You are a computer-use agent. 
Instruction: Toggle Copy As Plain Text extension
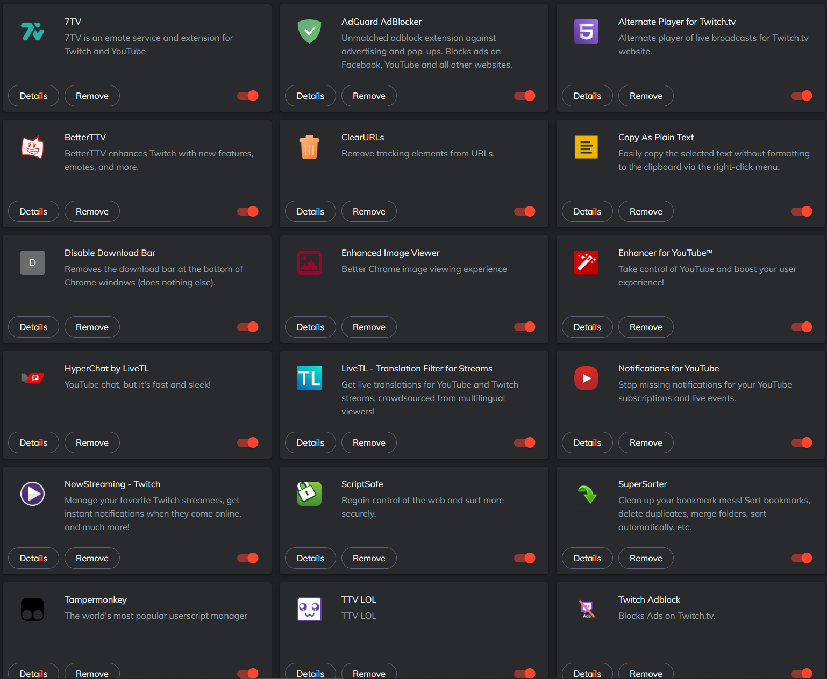pos(802,211)
